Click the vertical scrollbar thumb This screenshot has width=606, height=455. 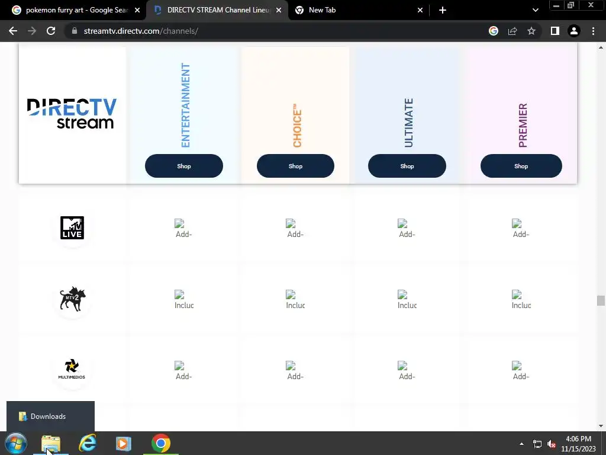(x=601, y=300)
